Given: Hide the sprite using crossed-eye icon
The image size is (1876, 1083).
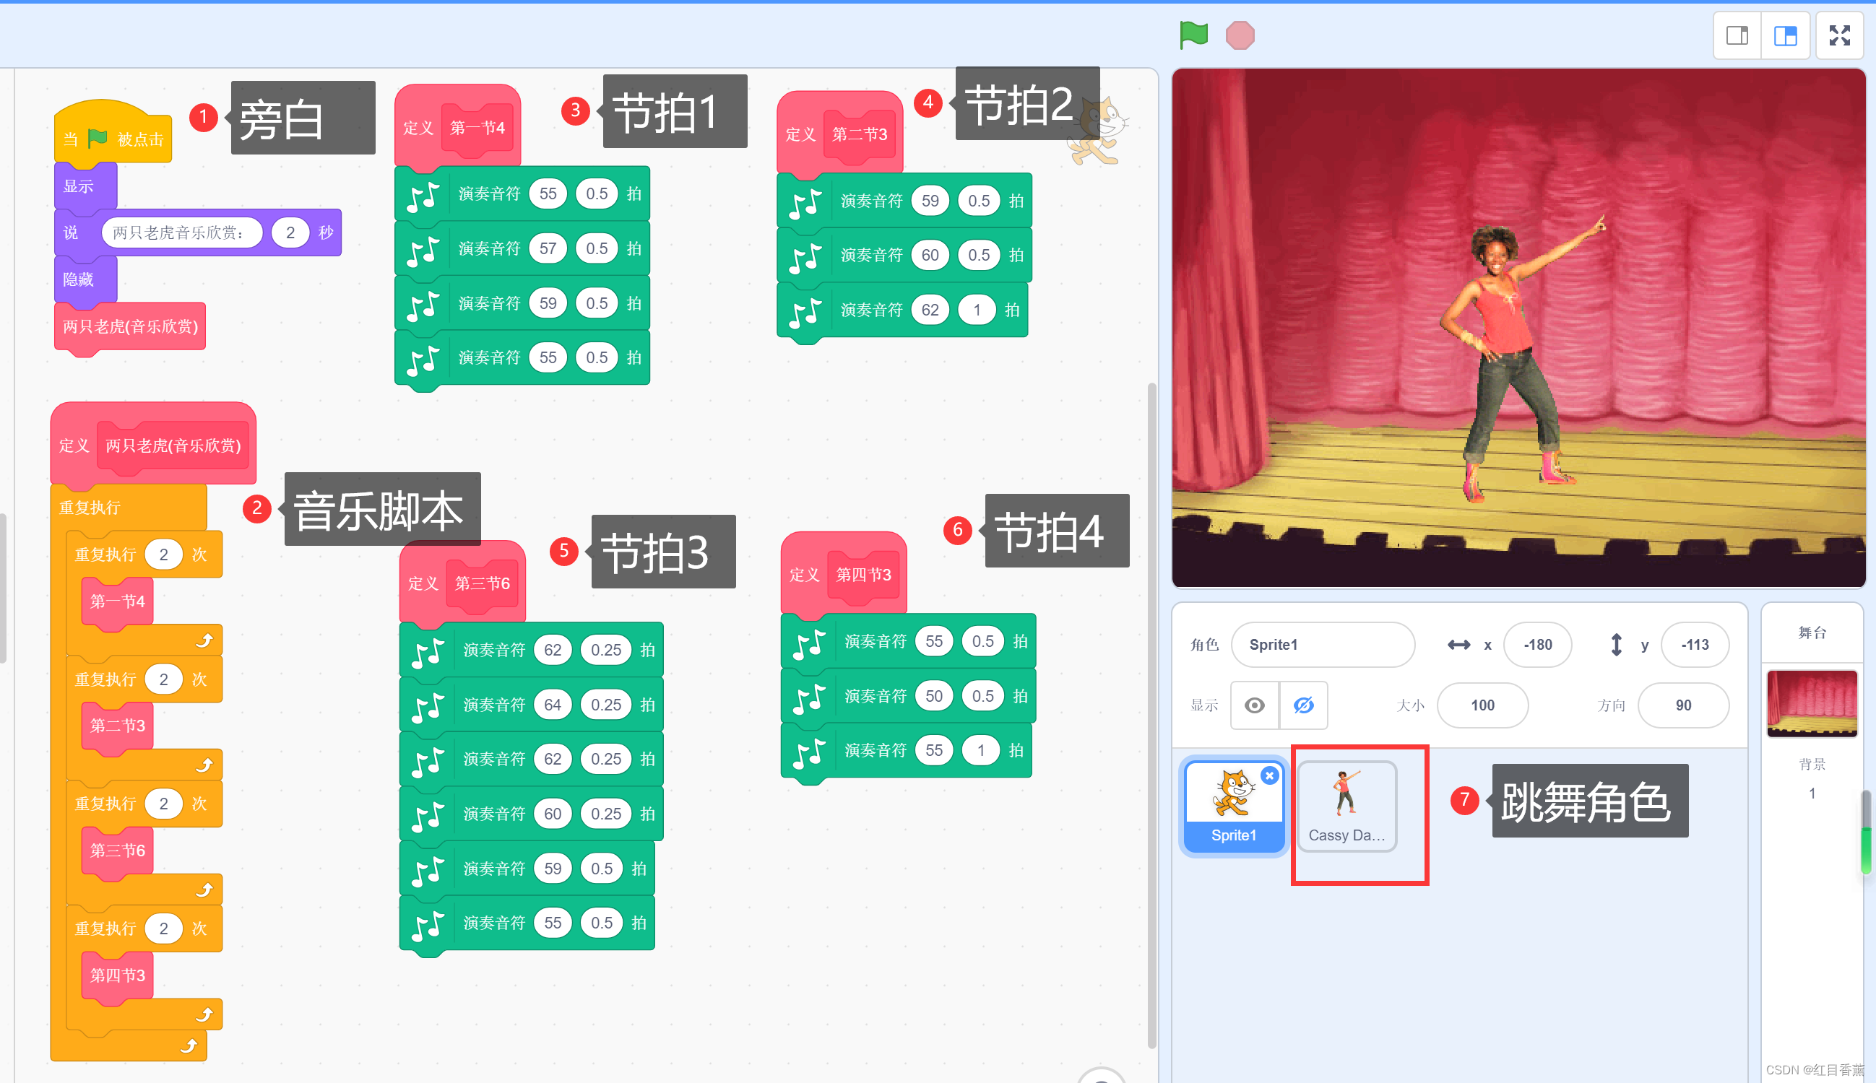Looking at the screenshot, I should (x=1303, y=705).
